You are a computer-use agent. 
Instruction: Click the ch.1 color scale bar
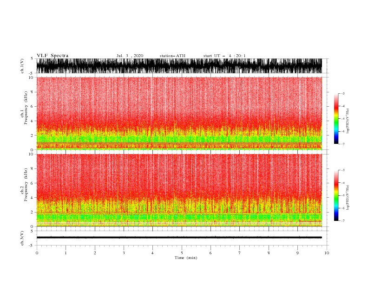(x=336, y=119)
